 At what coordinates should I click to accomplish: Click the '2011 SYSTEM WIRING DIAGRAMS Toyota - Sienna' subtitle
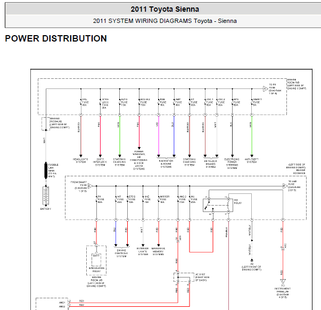[165, 21]
